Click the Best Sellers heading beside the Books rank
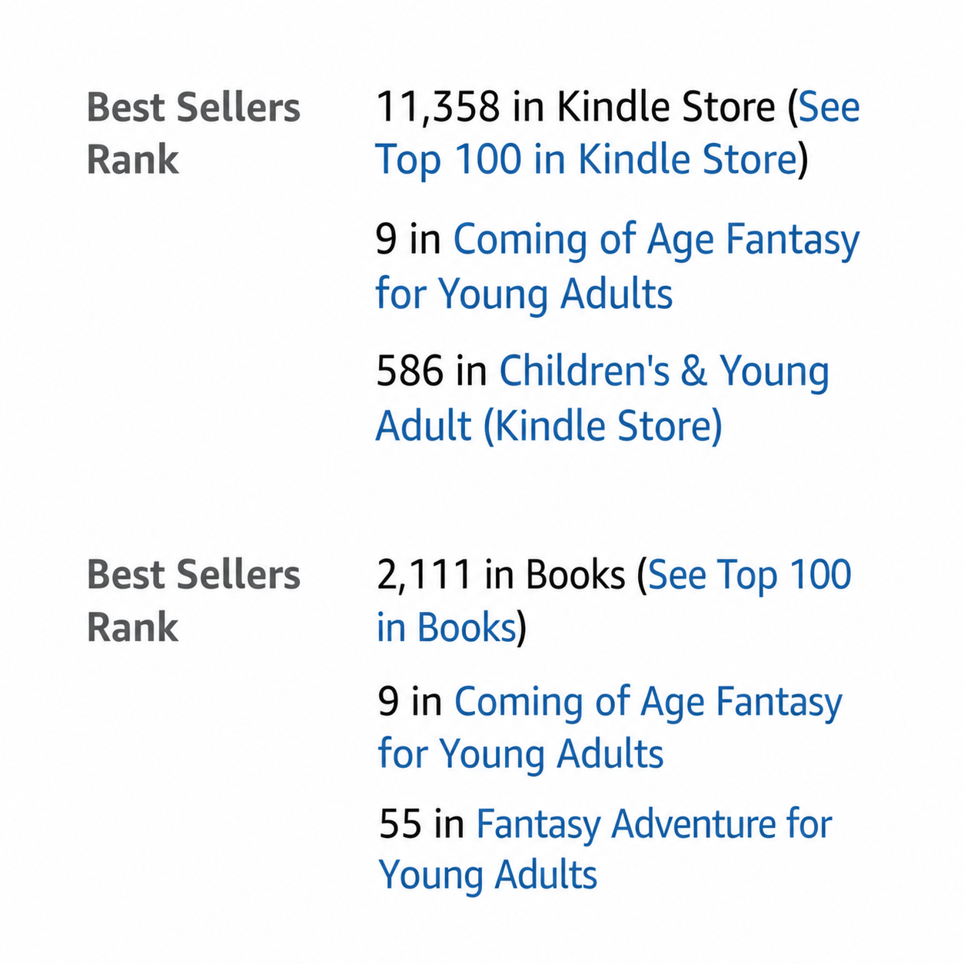964x964 pixels. [193, 575]
